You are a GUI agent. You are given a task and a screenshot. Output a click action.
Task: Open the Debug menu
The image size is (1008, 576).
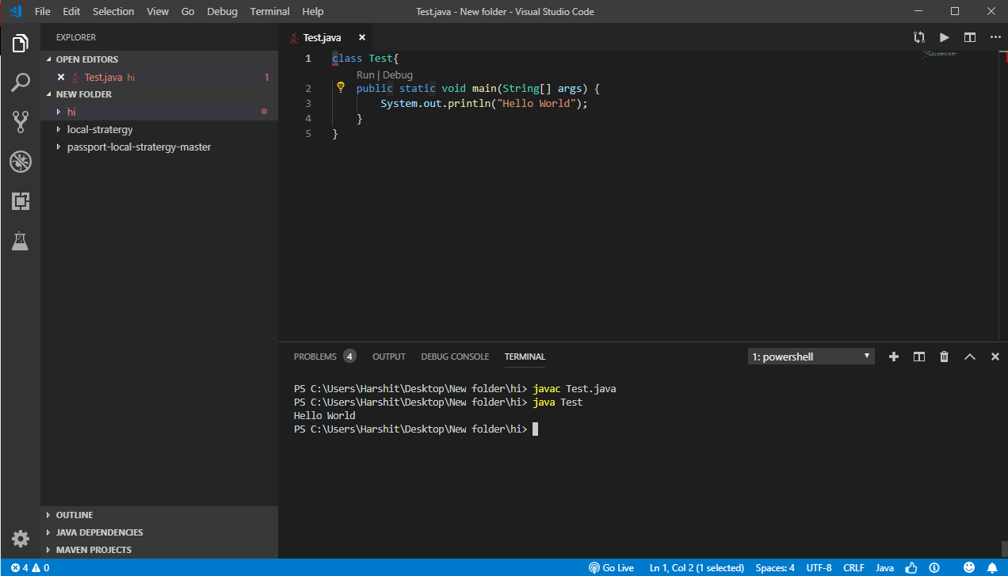222,12
